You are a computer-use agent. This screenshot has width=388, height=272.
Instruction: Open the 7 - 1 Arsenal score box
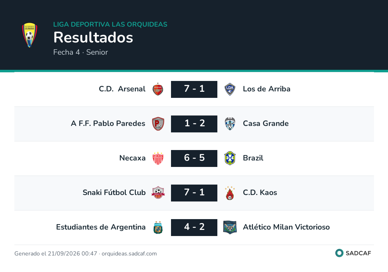[x=194, y=89]
